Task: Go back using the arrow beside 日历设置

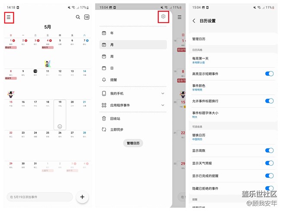Action: tap(194, 21)
